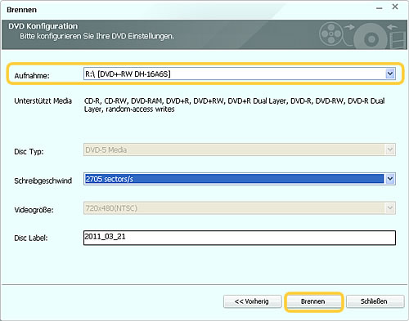
Task: Click the highlighted 2705 sectors/s value
Action: click(x=234, y=179)
